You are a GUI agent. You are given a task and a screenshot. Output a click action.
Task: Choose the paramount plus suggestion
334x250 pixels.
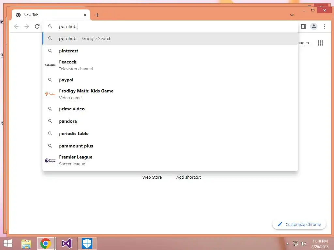(170, 146)
